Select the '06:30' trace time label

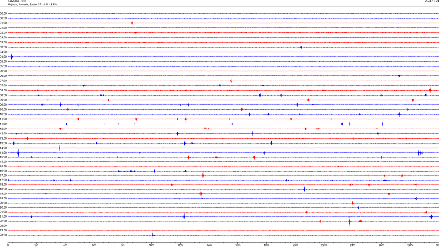(3, 76)
